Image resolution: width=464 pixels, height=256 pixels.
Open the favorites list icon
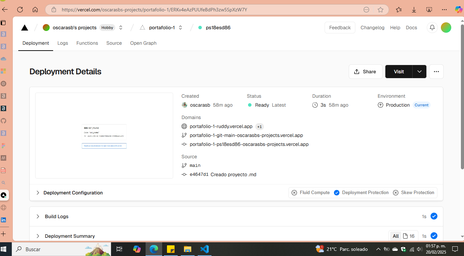point(399,10)
